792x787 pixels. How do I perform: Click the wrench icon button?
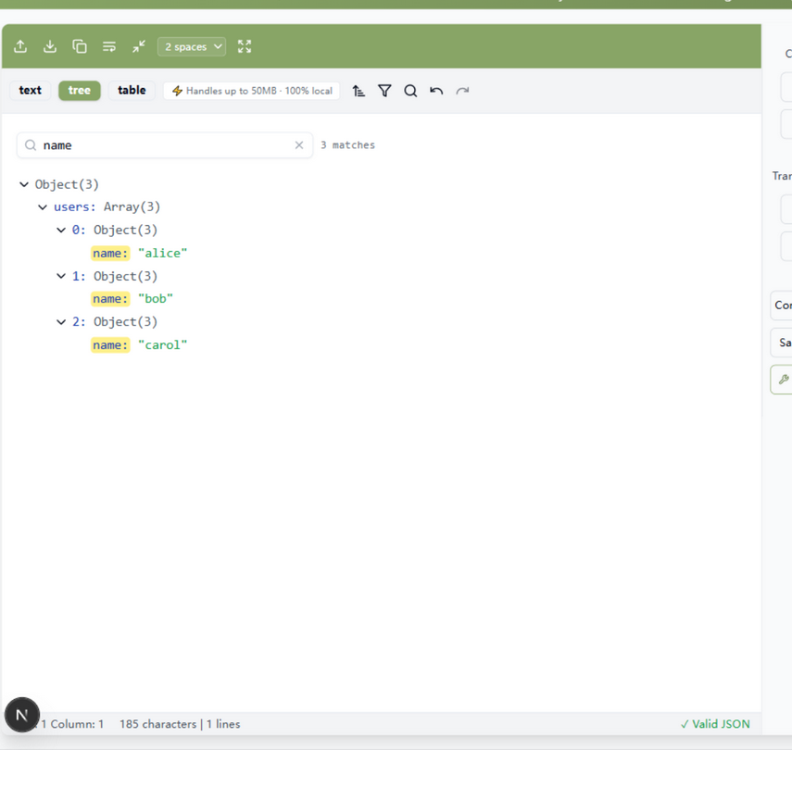[784, 380]
